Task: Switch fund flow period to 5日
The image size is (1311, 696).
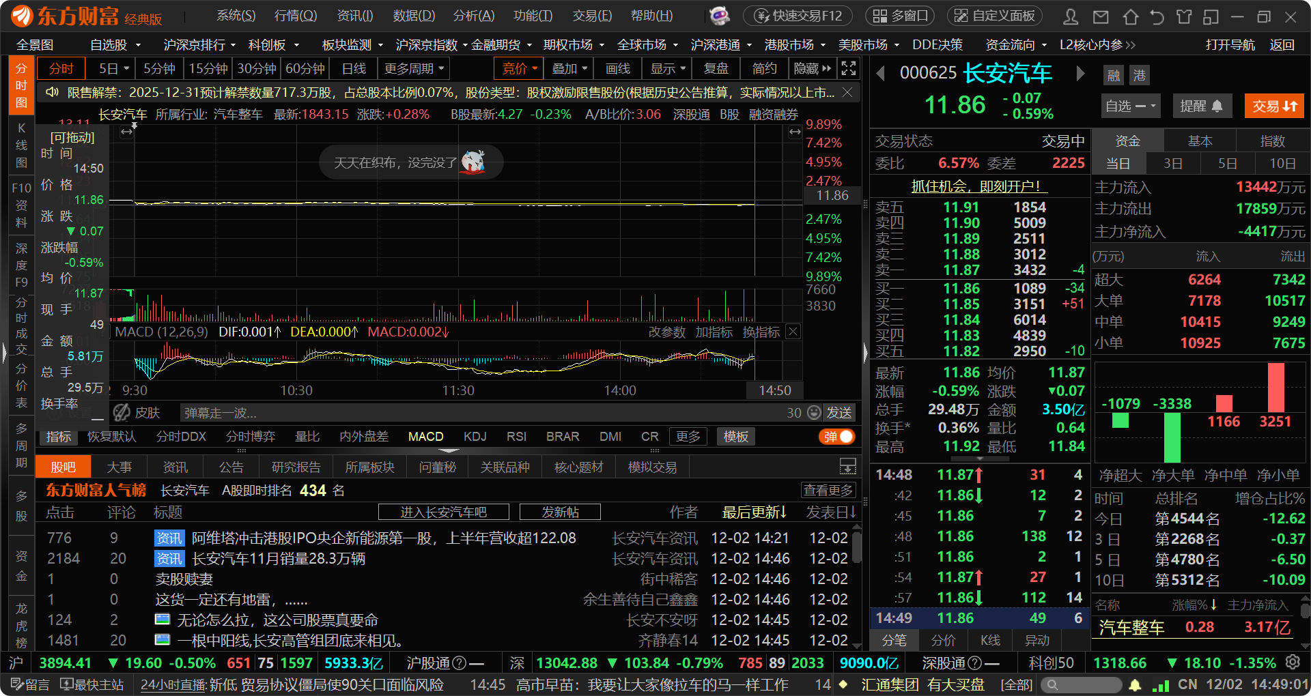Action: pyautogui.click(x=1228, y=163)
